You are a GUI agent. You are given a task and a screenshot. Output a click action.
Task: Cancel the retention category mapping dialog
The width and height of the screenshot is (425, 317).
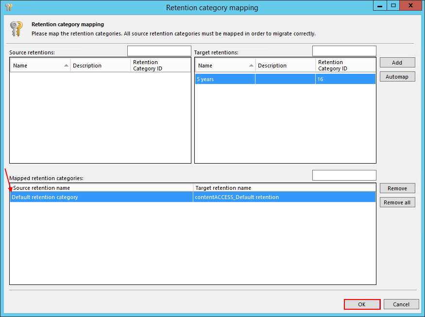401,304
